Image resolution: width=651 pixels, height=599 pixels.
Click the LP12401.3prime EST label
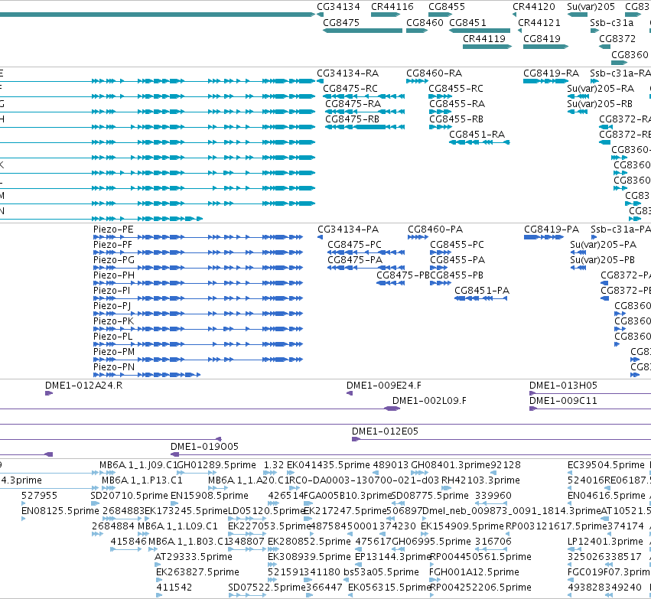(x=605, y=542)
